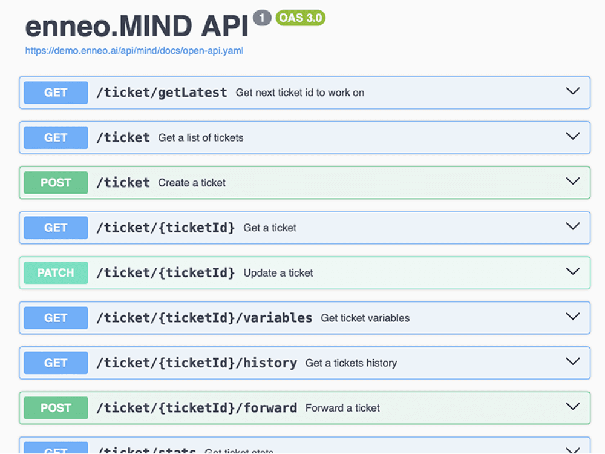Open the open-api.yaml documentation link
The height and width of the screenshot is (454, 605).
134,51
